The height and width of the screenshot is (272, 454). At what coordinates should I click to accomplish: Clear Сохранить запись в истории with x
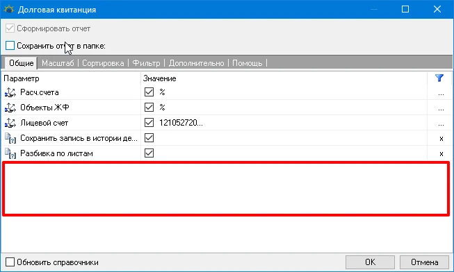coord(441,139)
